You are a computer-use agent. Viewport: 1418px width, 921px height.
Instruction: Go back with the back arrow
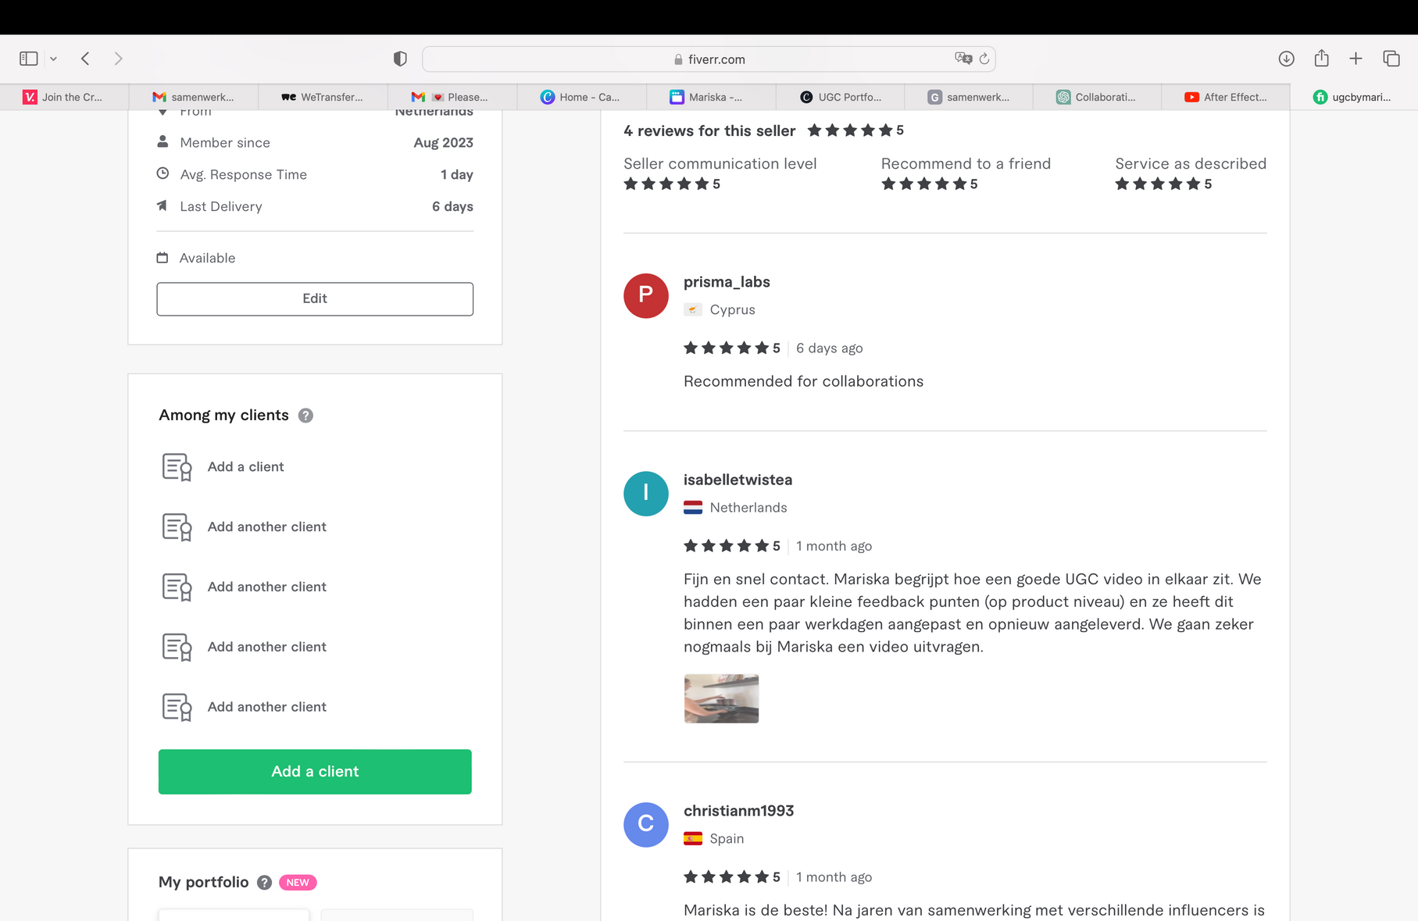click(86, 59)
